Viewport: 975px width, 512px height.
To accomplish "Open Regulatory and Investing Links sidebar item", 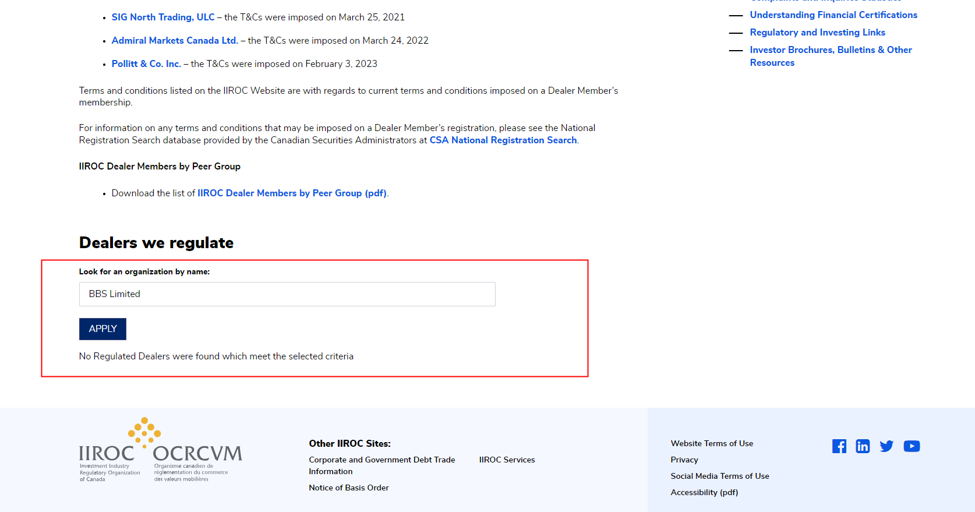I will coord(818,33).
